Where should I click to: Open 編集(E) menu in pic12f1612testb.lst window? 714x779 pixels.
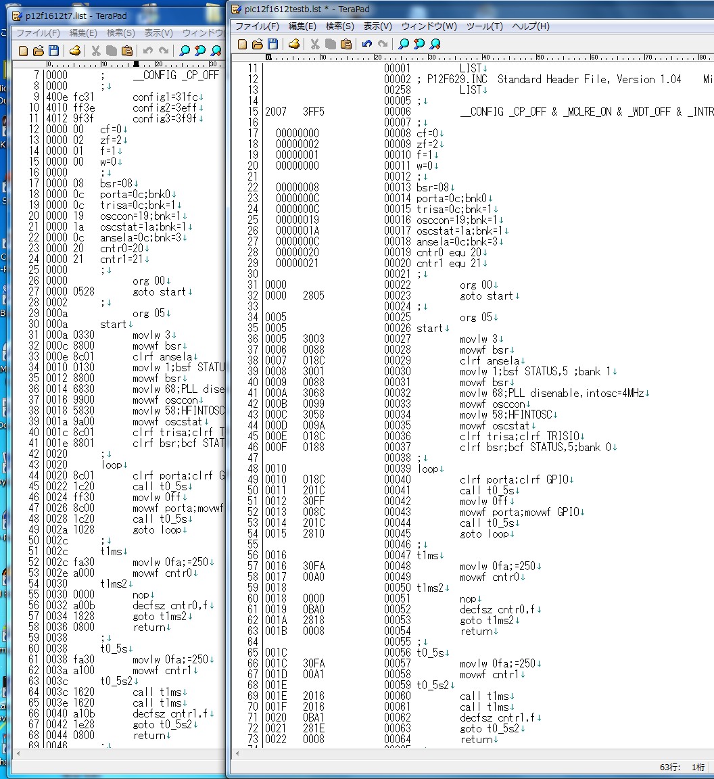(302, 26)
